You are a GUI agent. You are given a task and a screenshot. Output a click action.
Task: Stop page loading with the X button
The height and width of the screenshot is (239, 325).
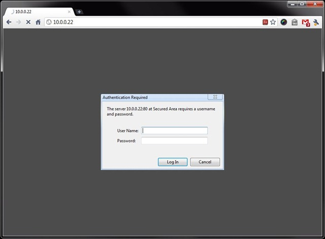[28, 22]
